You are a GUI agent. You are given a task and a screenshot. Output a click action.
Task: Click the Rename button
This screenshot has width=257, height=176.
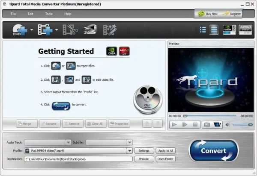50,124
